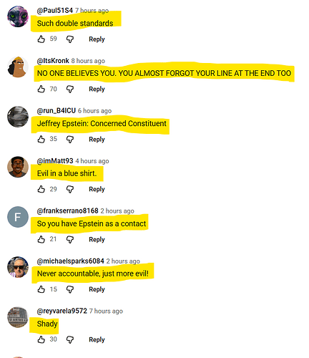Dislike the comment by @reyvarela9572

point(70,339)
